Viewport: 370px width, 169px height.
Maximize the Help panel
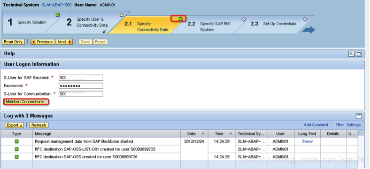(x=359, y=54)
